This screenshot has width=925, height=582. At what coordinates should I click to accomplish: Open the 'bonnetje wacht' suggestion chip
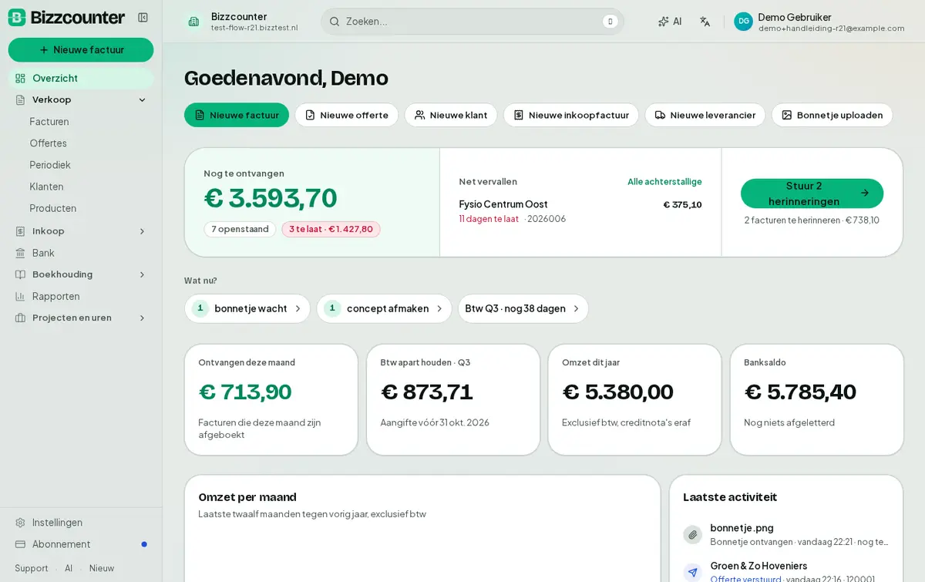click(x=247, y=308)
